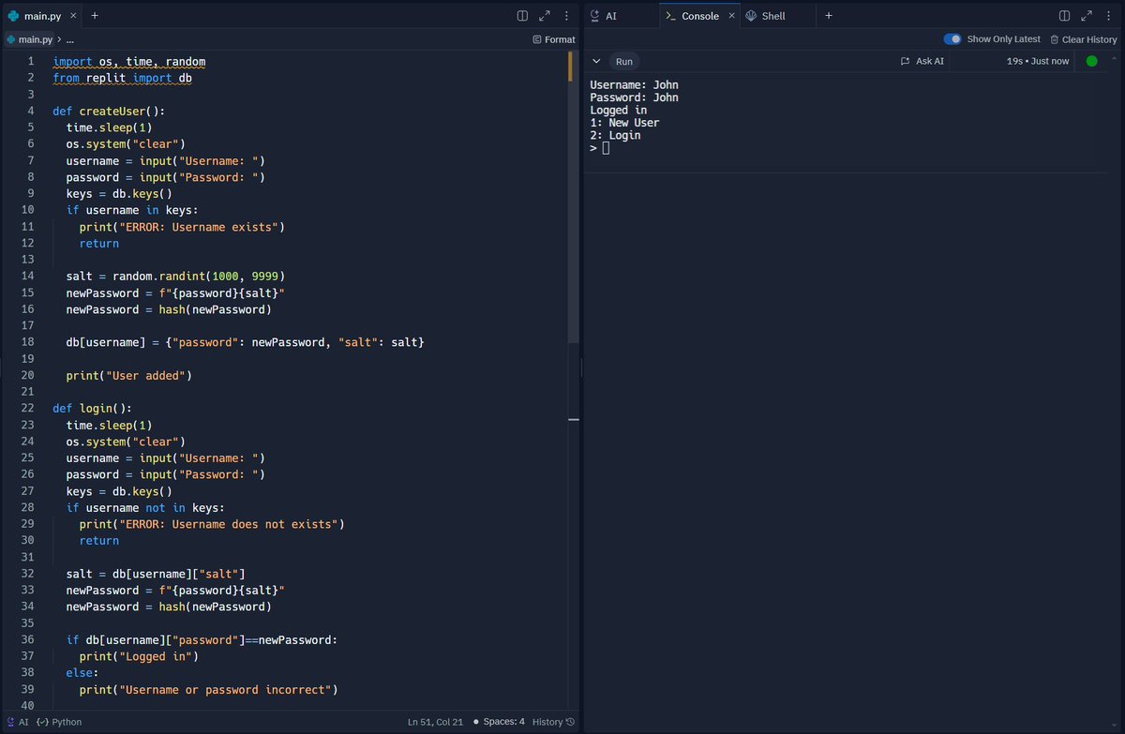This screenshot has width=1125, height=734.
Task: Click the 'keys = db.keys()' line 9
Action: pyautogui.click(x=119, y=193)
